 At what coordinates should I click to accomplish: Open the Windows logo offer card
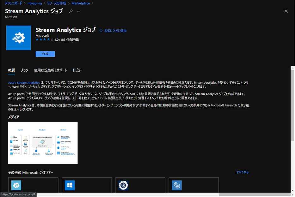pyautogui.click(x=87, y=185)
